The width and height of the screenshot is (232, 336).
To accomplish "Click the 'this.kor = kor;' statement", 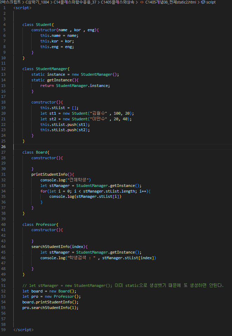I will point(57,41).
